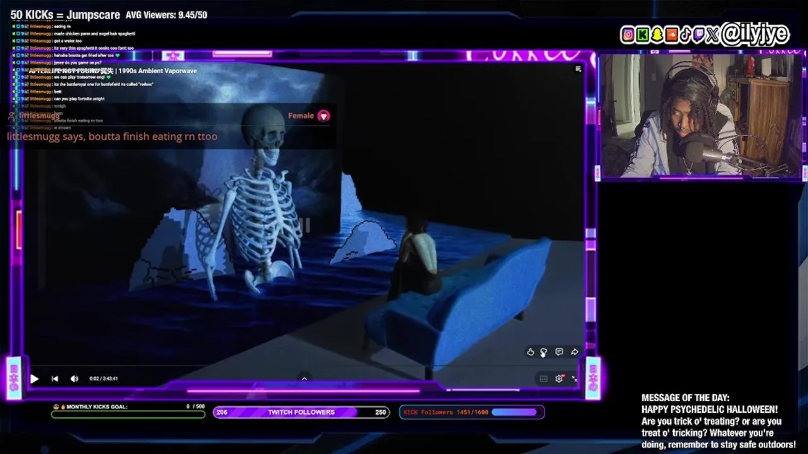The image size is (808, 454).
Task: Click 'HAPPY PSYCHEDELIC HALLOWEEN!' text
Action: tap(710, 410)
